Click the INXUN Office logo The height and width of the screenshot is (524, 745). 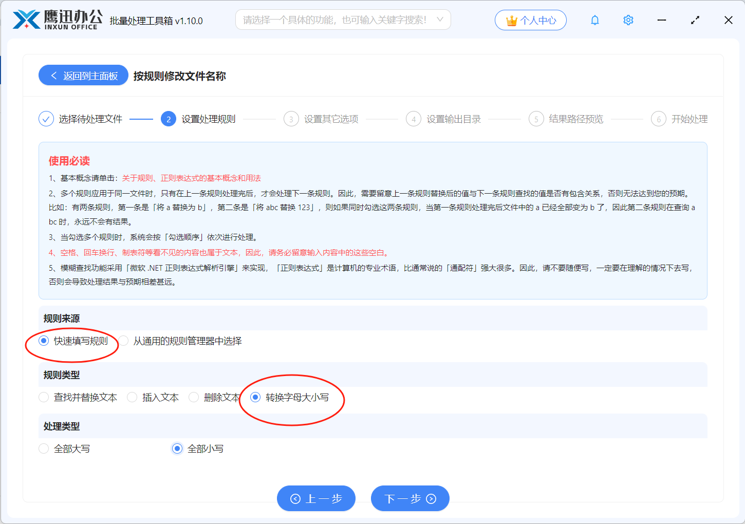tap(58, 20)
